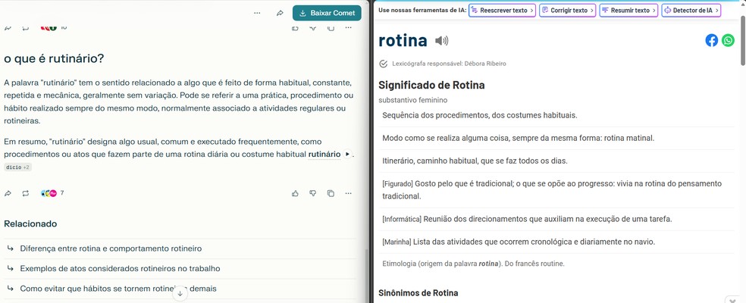
Task: Click the Relacionado section heading
Action: [30, 223]
